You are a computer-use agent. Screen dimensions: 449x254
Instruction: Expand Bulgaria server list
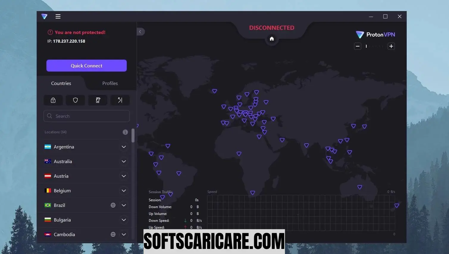pyautogui.click(x=124, y=220)
